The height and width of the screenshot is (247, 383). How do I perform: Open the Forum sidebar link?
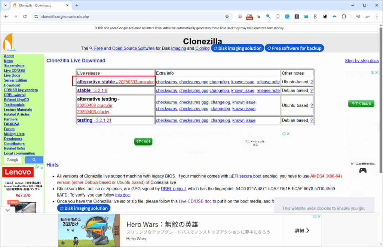click(x=9, y=129)
